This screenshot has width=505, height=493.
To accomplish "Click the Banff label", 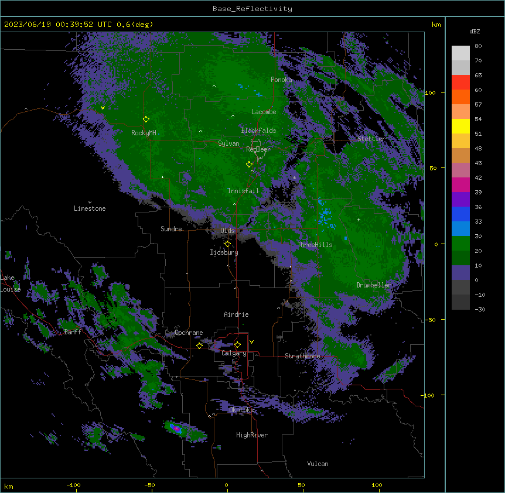I will pos(73,332).
